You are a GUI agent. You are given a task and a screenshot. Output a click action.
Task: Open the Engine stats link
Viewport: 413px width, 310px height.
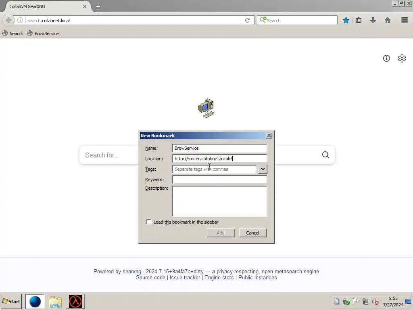click(x=219, y=278)
